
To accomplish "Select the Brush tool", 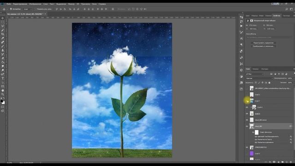I will (x=3, y=46).
